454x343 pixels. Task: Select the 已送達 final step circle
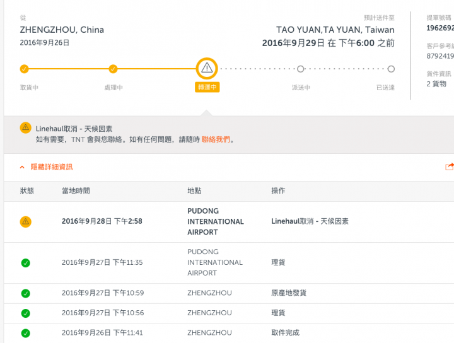pyautogui.click(x=391, y=69)
